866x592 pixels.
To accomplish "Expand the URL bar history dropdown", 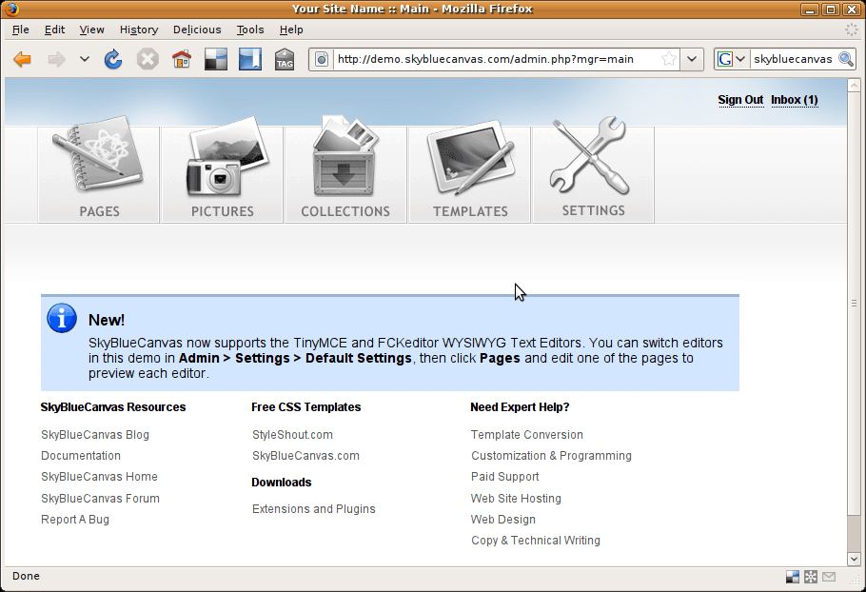I will 692,59.
